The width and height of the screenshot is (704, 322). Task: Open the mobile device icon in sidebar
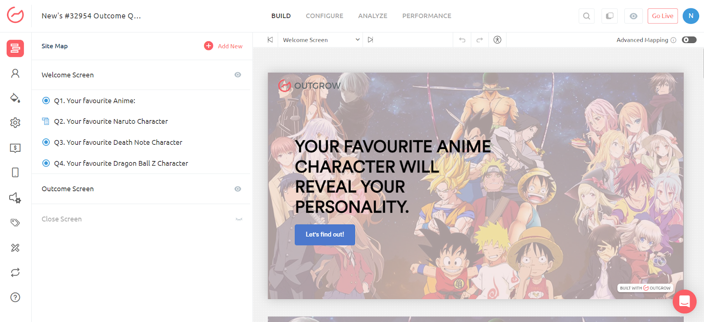[15, 172]
